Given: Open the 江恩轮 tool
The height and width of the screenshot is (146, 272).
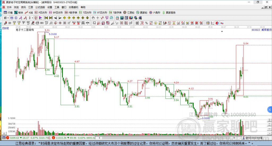Looking at the screenshot, I should pyautogui.click(x=129, y=12).
